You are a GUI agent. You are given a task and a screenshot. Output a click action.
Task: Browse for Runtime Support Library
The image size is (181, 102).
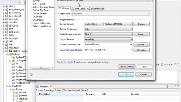pyautogui.click(x=141, y=50)
